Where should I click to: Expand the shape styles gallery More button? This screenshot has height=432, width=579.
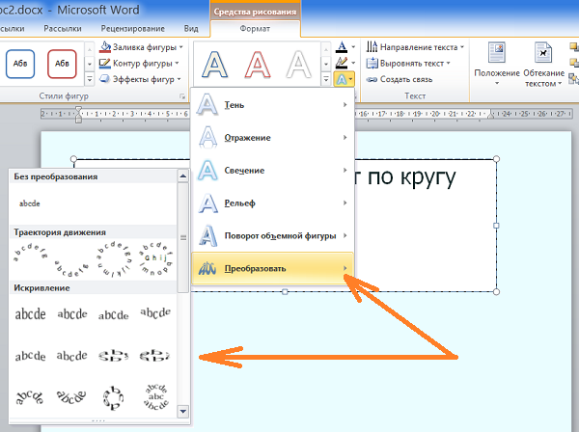click(x=90, y=79)
